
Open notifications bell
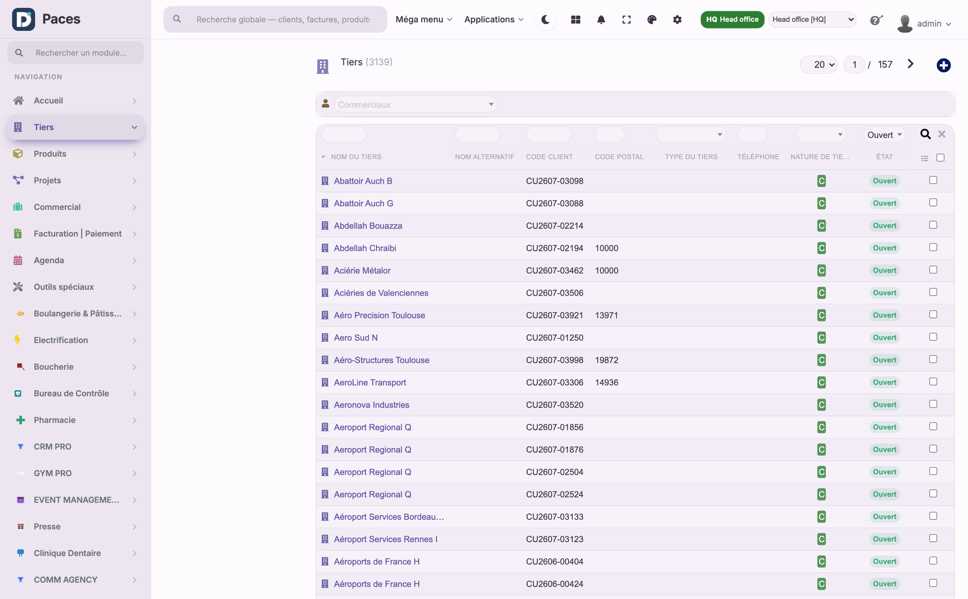click(601, 19)
